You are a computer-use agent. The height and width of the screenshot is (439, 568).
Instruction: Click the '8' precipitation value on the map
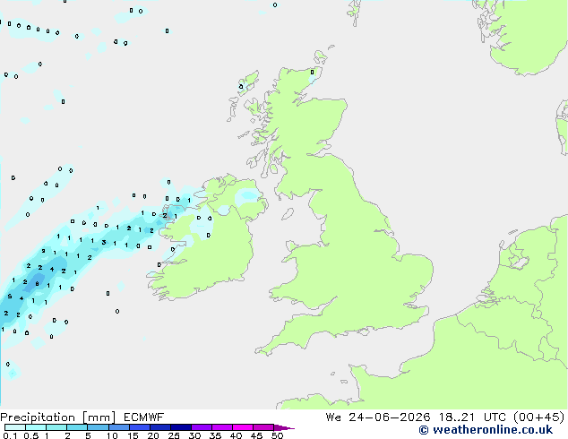[x=37, y=284]
